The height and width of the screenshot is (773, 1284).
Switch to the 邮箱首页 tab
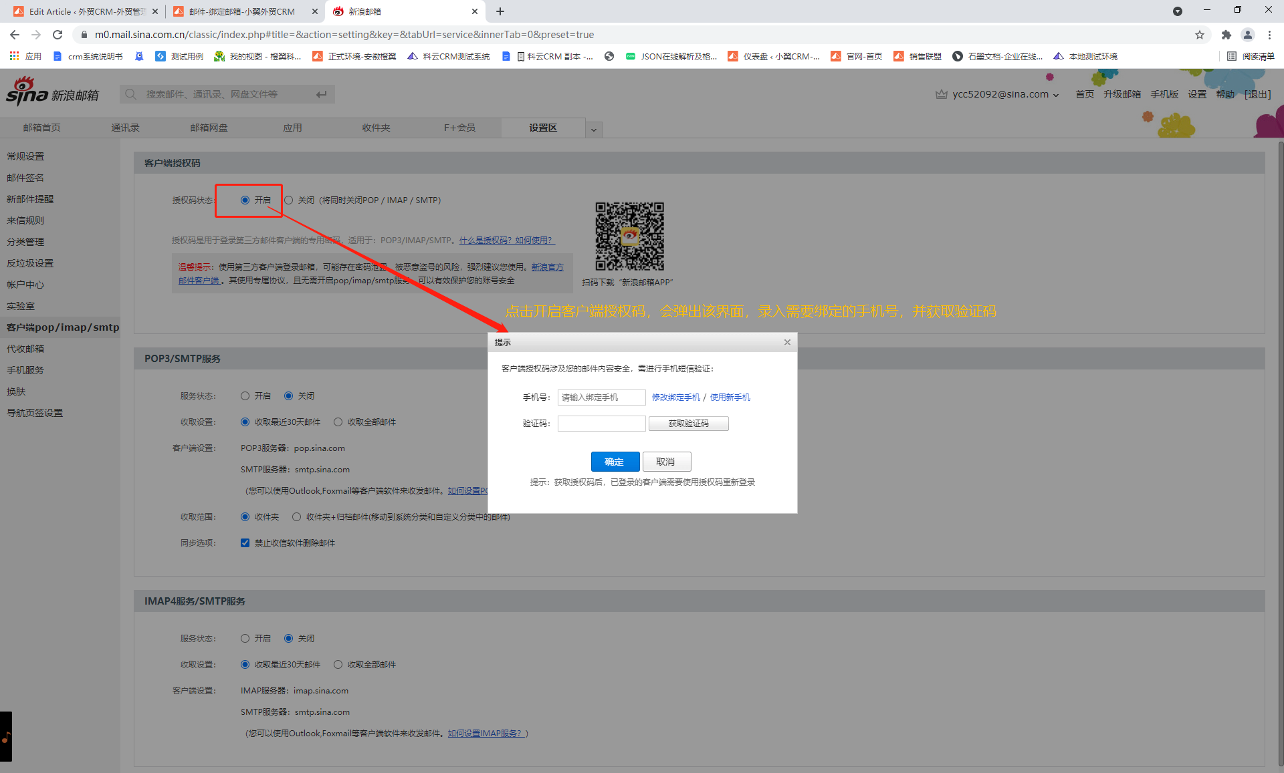tap(41, 128)
